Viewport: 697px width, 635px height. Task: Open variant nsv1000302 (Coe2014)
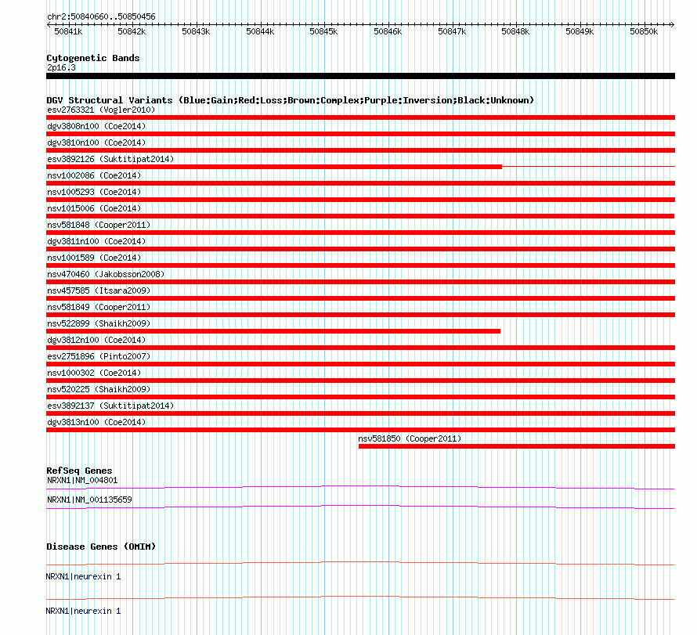point(94,373)
